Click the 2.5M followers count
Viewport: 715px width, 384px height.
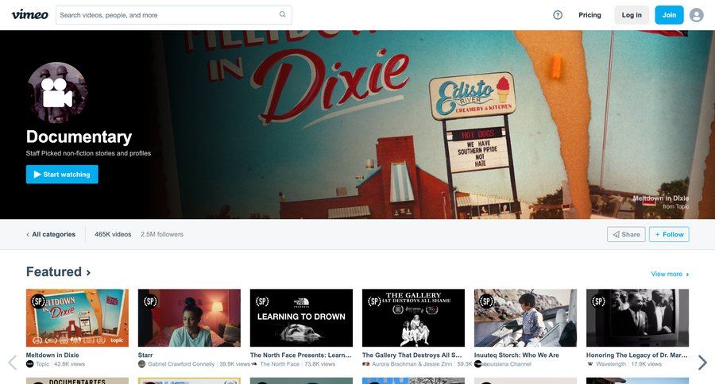point(162,234)
